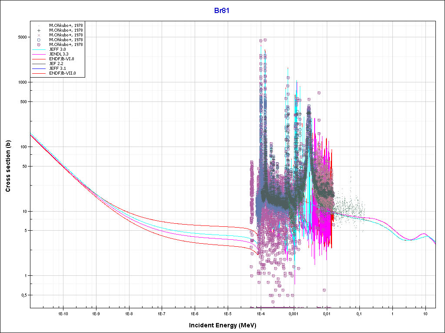Click the x-shaped cross marker in legend

click(x=39, y=35)
